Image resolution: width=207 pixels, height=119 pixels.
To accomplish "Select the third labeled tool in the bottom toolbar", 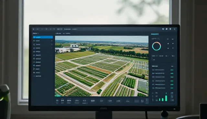I will [x=69, y=101].
